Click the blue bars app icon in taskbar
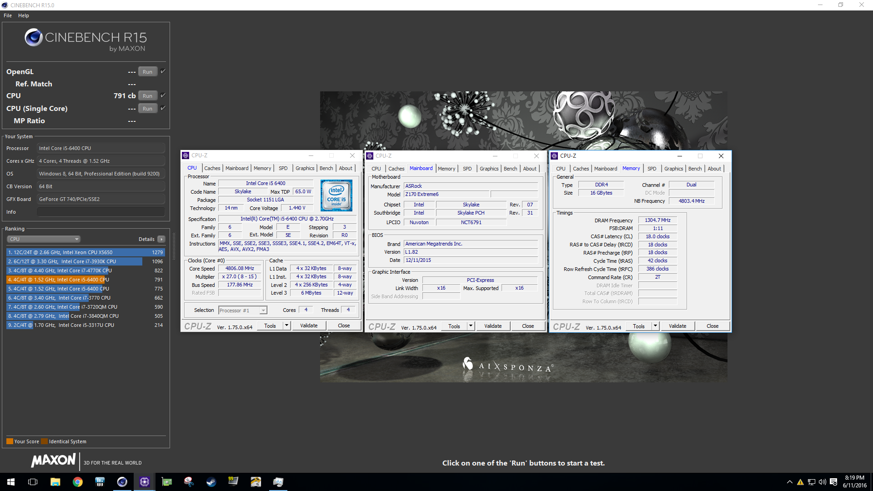Viewport: 873px width, 491px height. pyautogui.click(x=100, y=482)
